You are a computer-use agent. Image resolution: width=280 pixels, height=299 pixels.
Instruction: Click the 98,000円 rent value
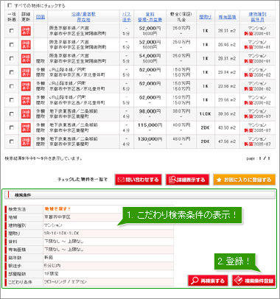pyautogui.click(x=150, y=111)
